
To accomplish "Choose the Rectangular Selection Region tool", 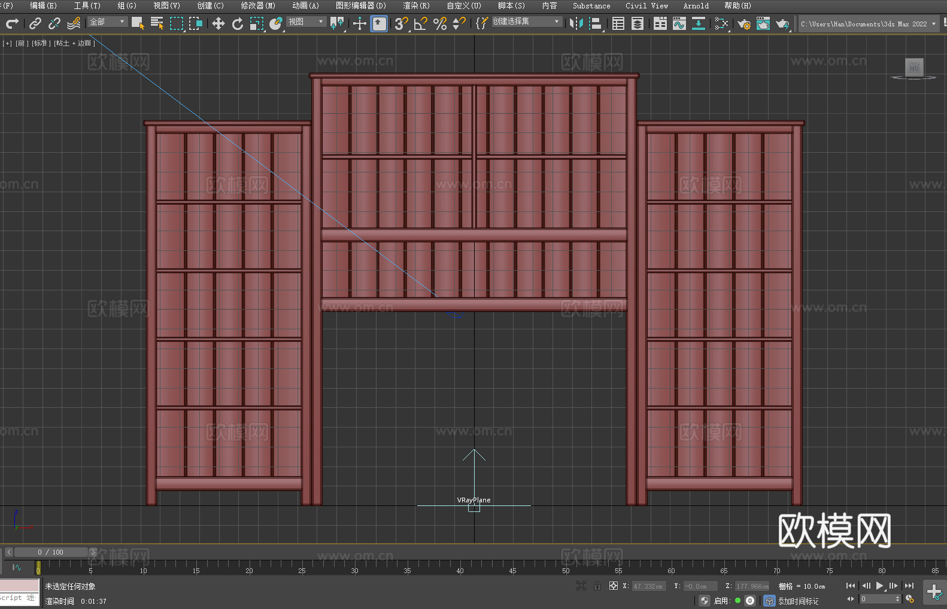I will click(177, 23).
